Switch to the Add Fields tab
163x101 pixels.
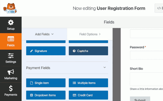[44, 34]
